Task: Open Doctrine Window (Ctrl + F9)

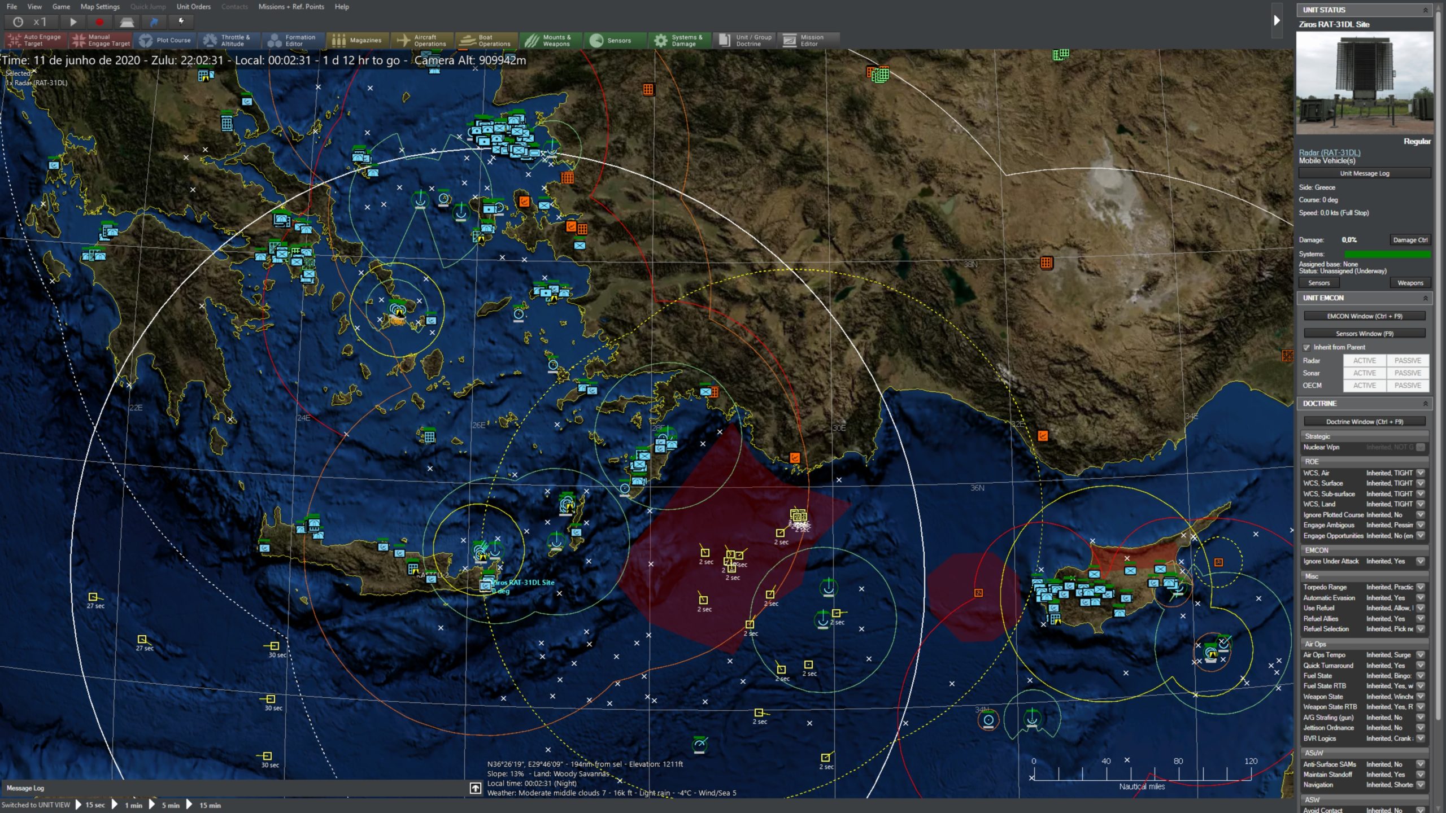Action: point(1364,422)
